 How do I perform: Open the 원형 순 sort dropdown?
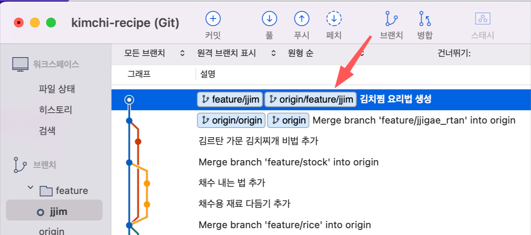click(x=326, y=53)
